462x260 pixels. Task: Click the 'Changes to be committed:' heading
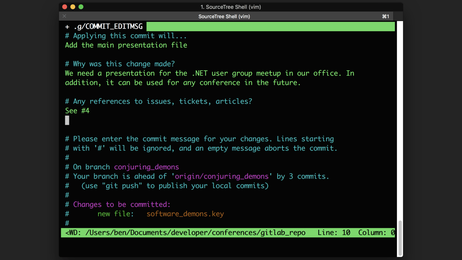click(x=122, y=205)
